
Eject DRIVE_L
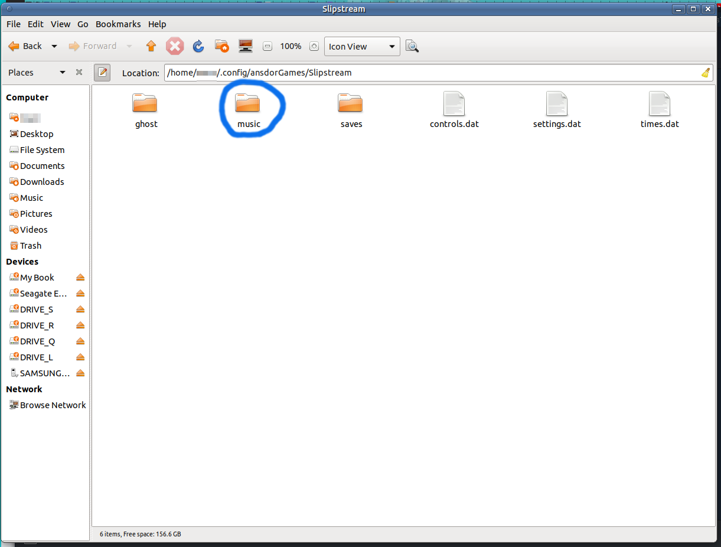point(80,357)
